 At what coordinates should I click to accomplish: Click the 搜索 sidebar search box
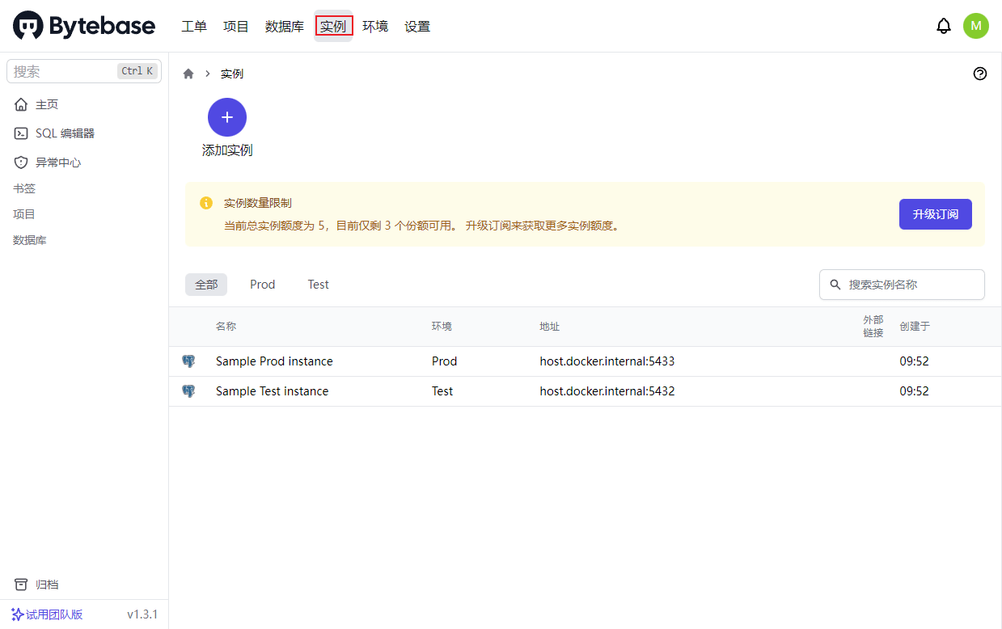click(x=84, y=71)
